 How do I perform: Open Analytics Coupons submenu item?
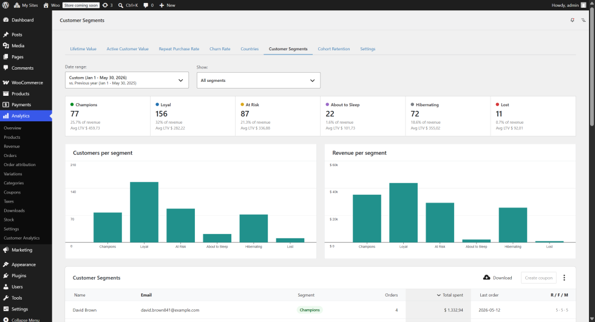coord(12,192)
